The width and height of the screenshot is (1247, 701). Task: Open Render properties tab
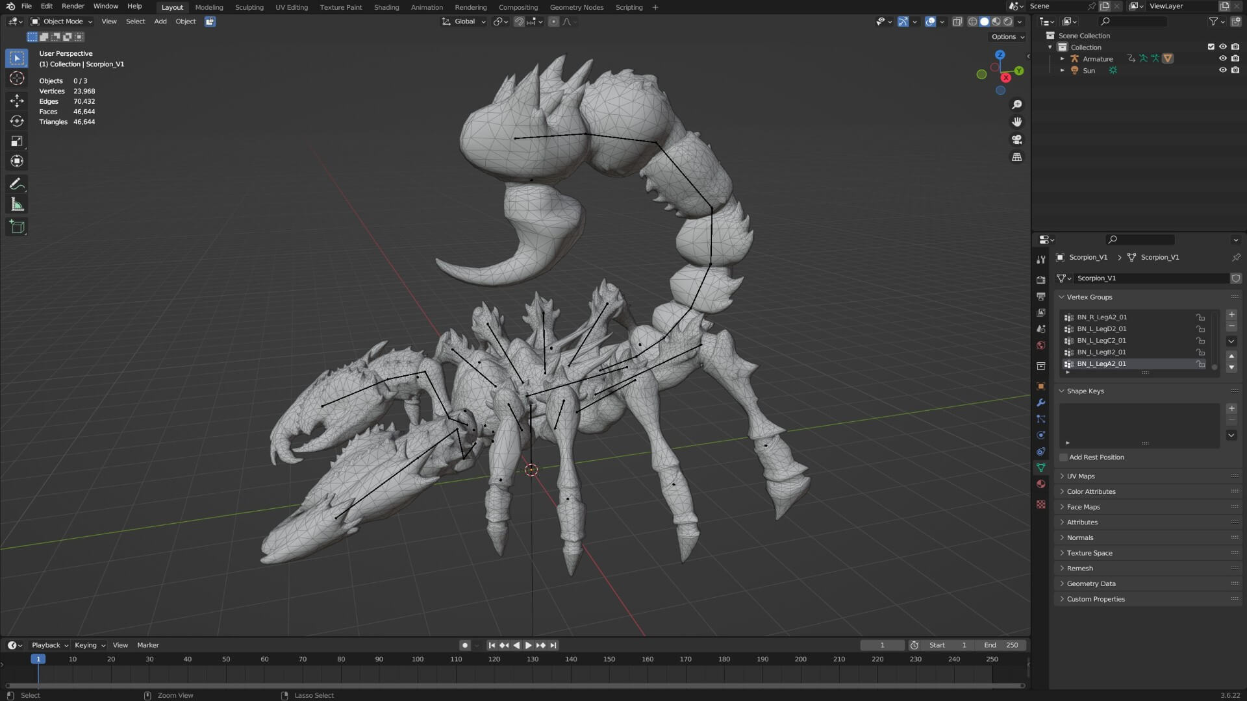1041,280
